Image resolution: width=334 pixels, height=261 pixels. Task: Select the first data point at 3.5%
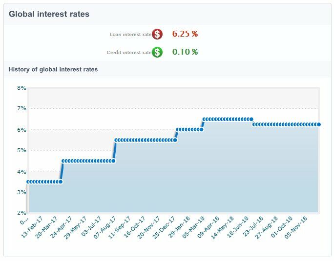tap(28, 182)
